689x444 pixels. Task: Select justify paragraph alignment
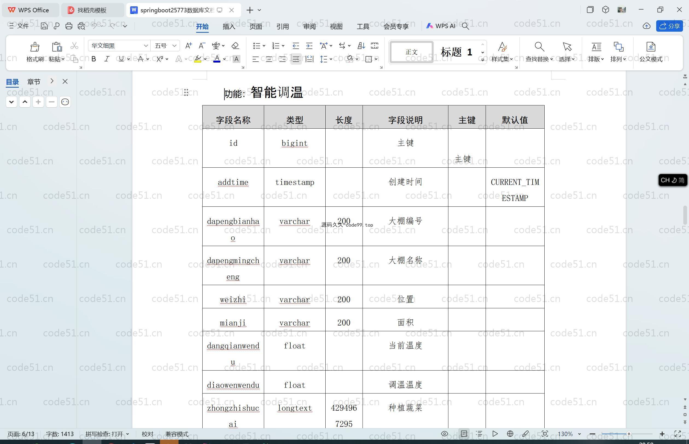coord(296,59)
